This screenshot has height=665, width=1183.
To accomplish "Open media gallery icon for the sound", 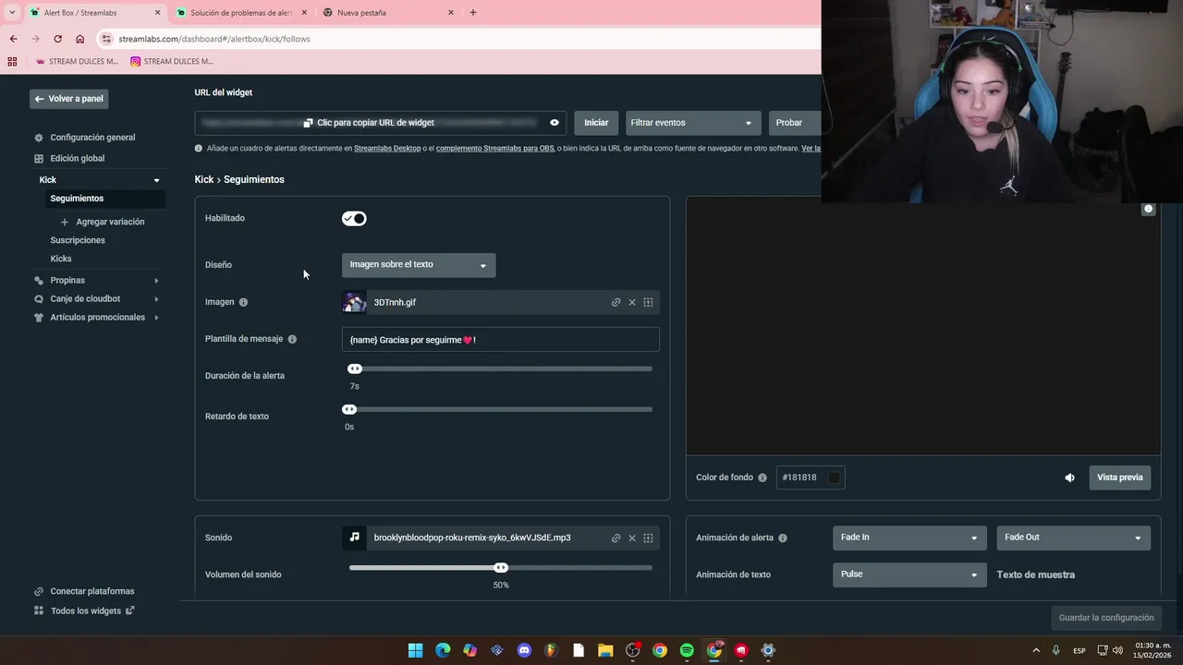I will click(x=648, y=538).
